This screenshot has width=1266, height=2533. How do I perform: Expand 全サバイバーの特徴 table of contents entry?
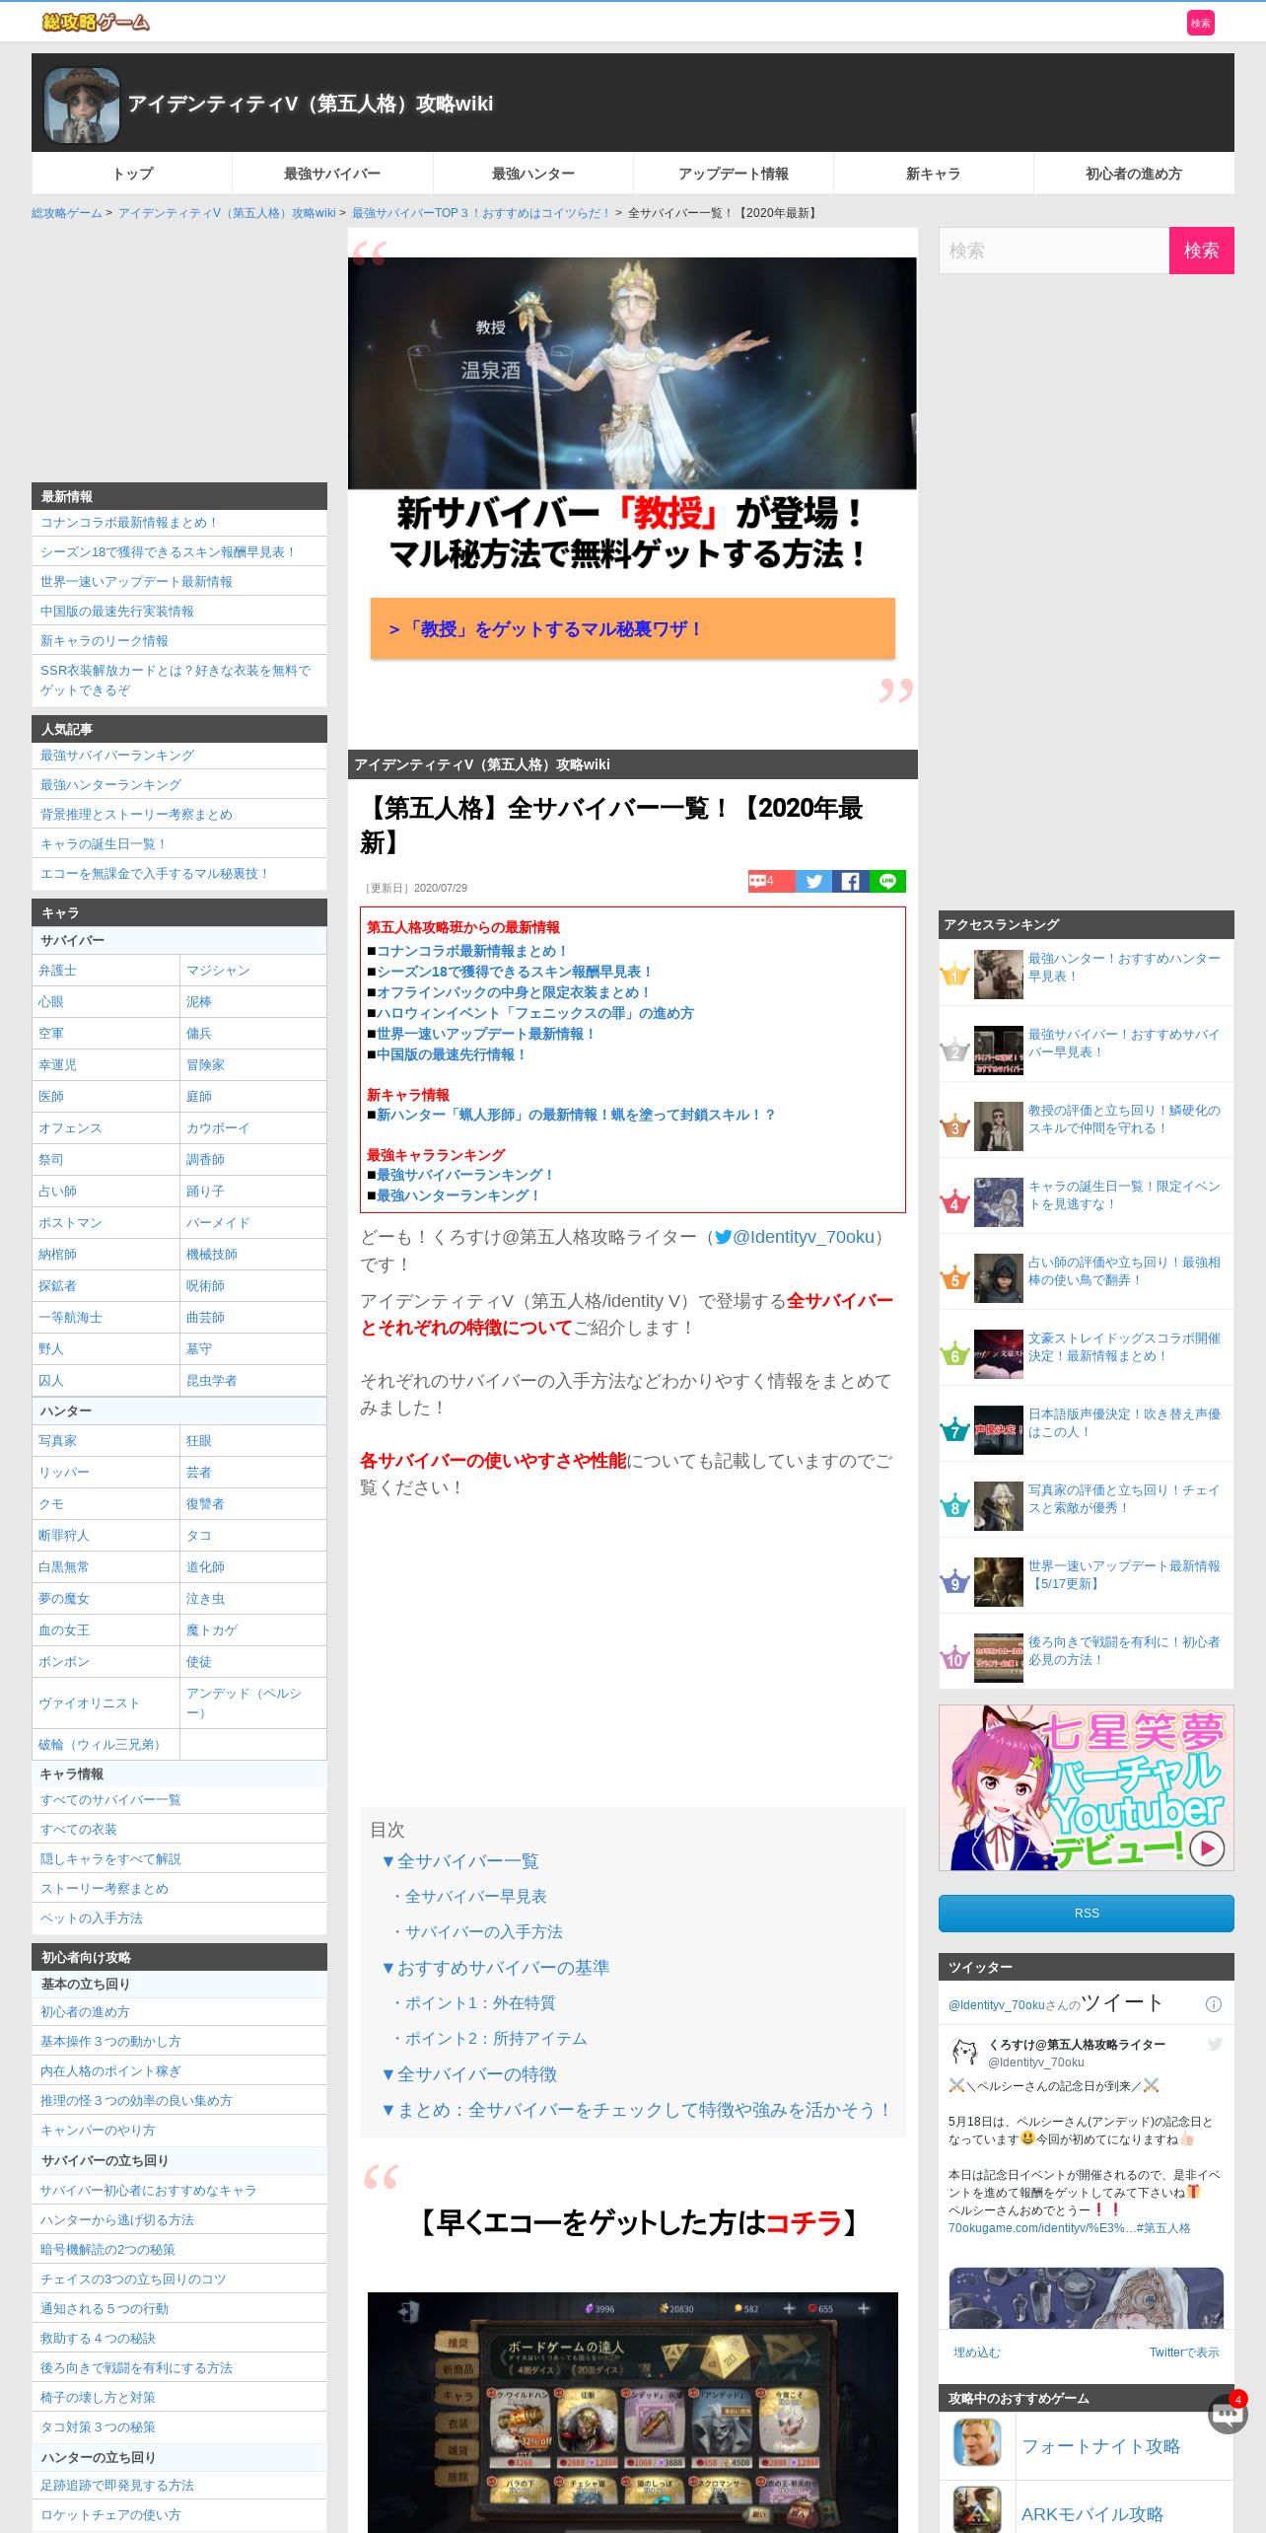pyautogui.click(x=469, y=2074)
